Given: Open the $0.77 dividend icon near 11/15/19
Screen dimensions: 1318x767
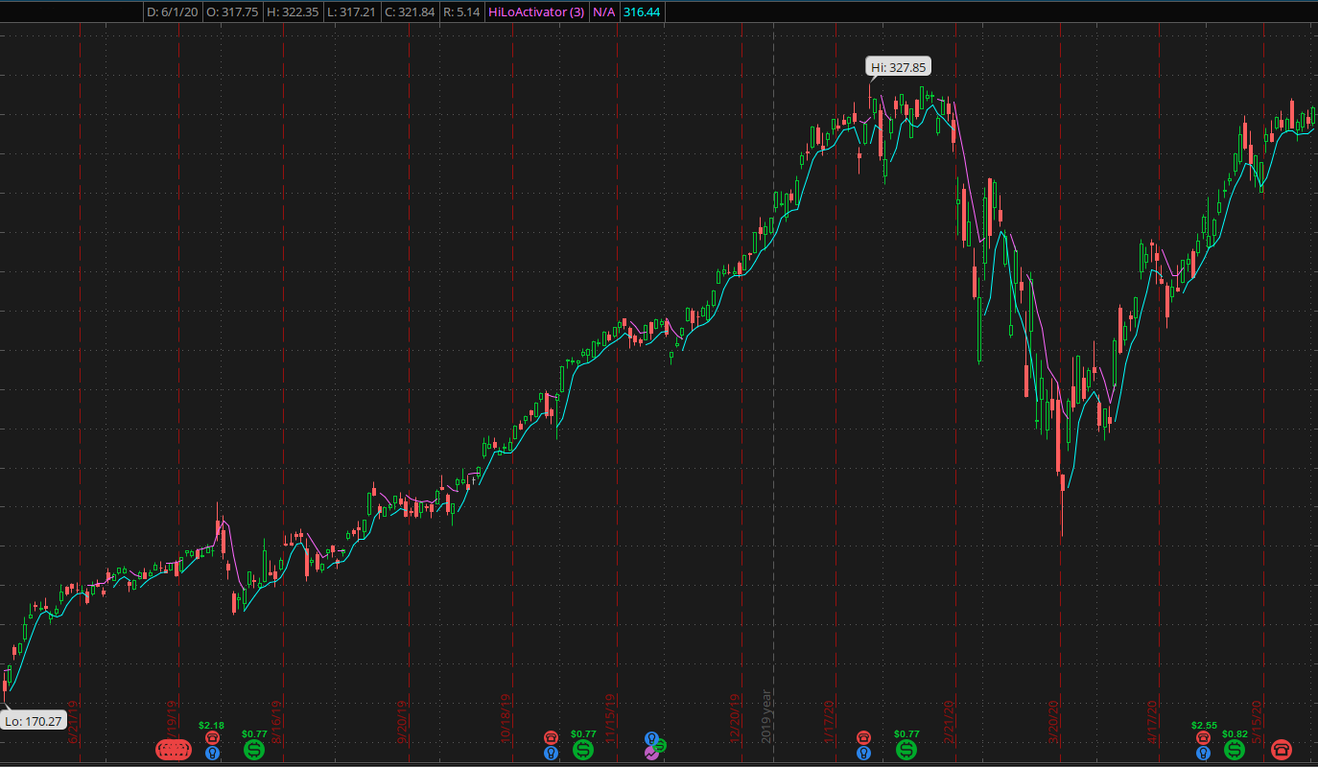Looking at the screenshot, I should click(583, 750).
